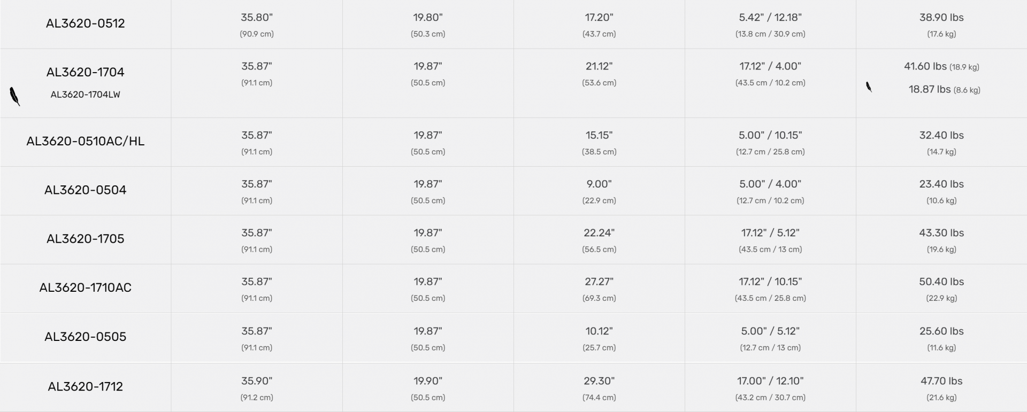
Task: Click the feather icon beside AL3620-1704LW
Action: point(15,97)
